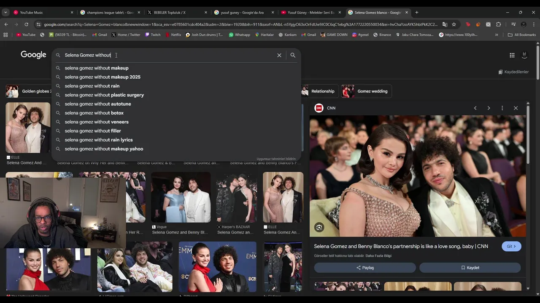Switch to BEBELER Topluluk / X tab
Image resolution: width=540 pixels, height=303 pixels.
click(177, 13)
